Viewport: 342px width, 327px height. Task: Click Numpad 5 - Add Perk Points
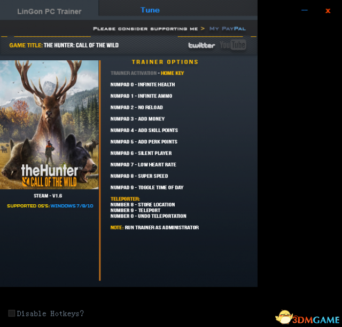click(x=144, y=142)
